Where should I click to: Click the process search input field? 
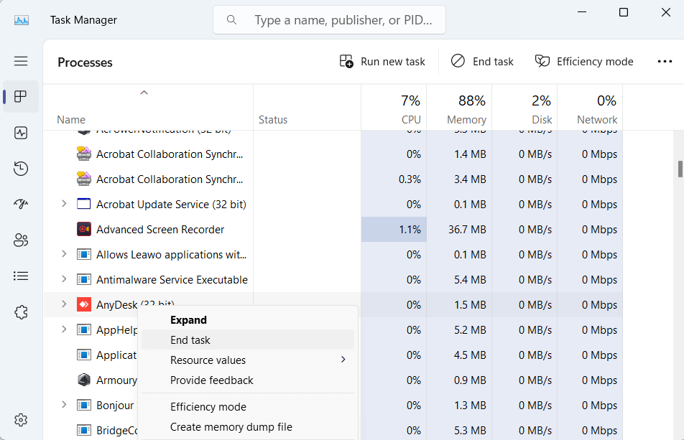pos(329,19)
